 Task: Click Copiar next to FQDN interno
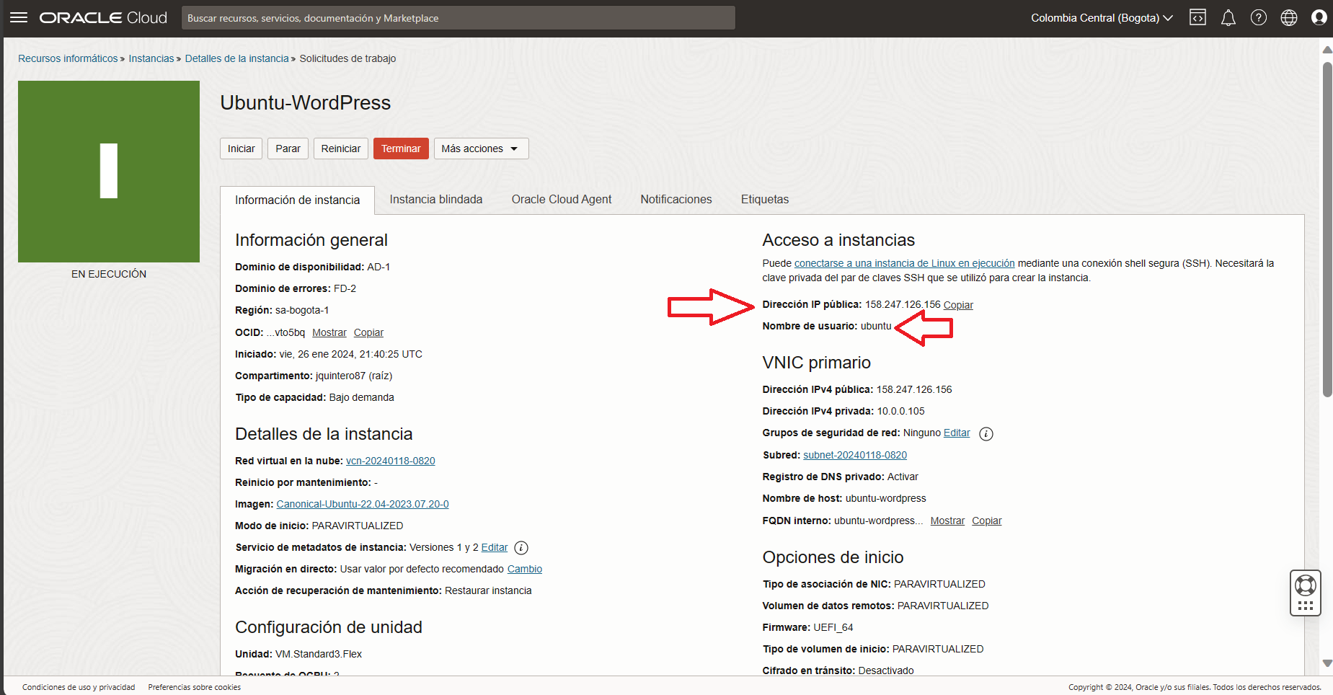(x=987, y=521)
